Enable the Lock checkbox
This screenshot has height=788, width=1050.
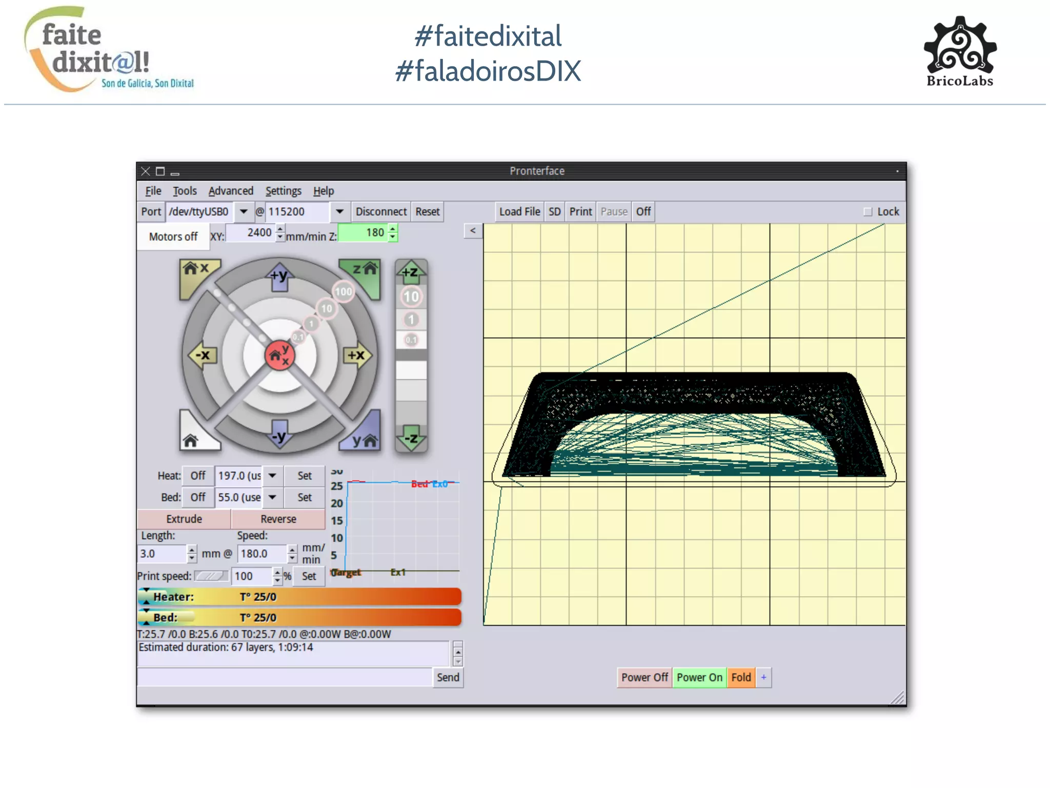[867, 212]
